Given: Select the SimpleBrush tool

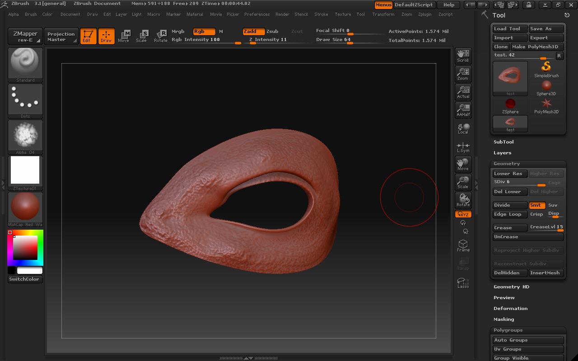Looking at the screenshot, I should [x=546, y=69].
